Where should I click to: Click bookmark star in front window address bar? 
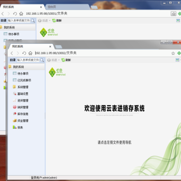(x=173, y=53)
